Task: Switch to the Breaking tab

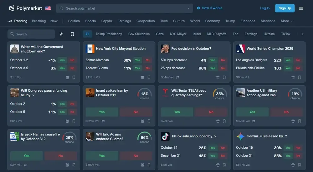Action: [x=39, y=21]
